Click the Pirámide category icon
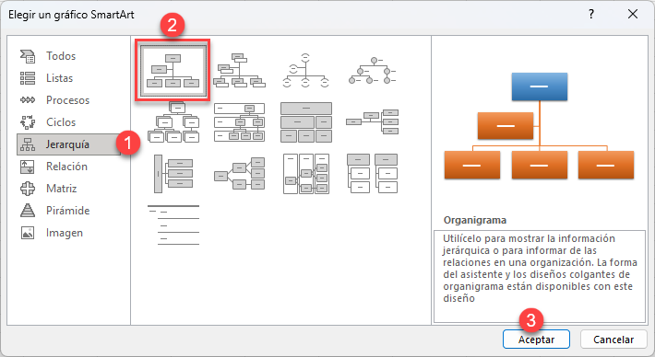The height and width of the screenshot is (357, 655). (28, 211)
